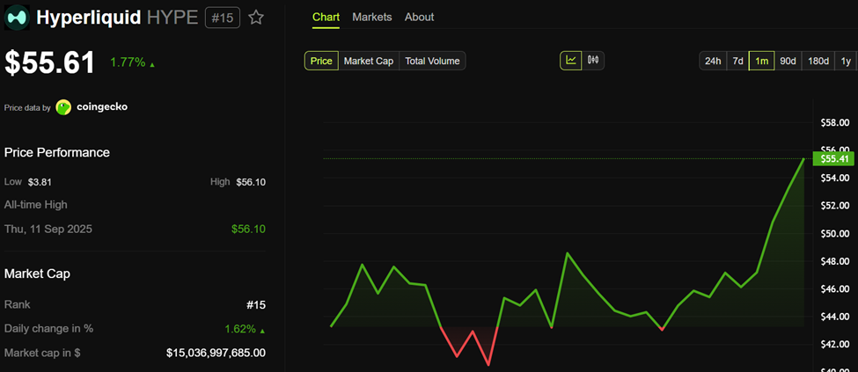
Task: Click the High $56.10 value
Action: [251, 182]
